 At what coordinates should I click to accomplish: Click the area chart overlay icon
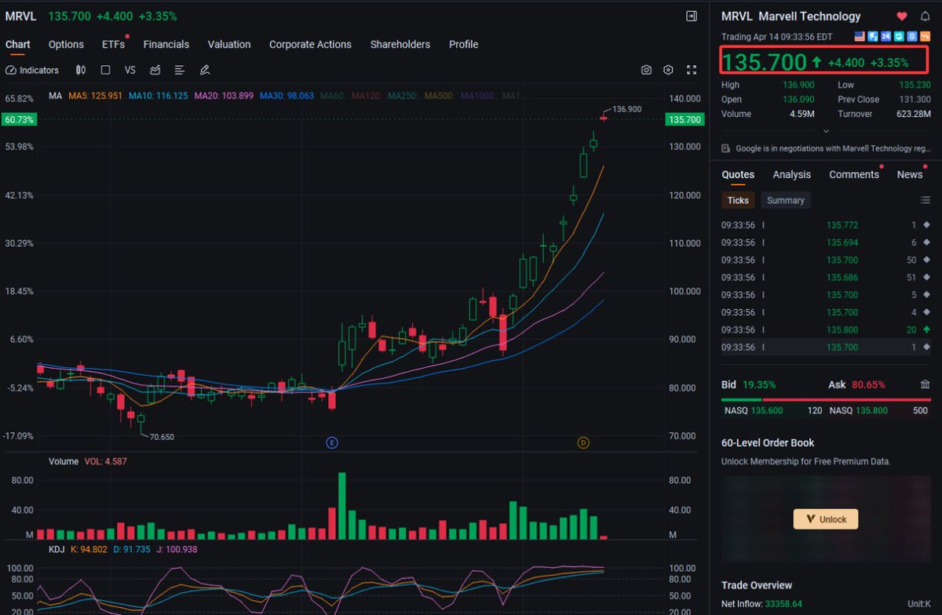pyautogui.click(x=155, y=70)
